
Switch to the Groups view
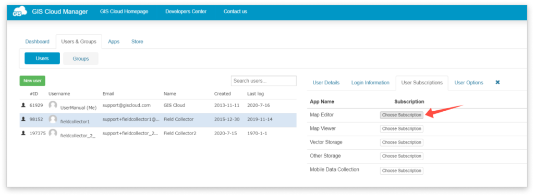(81, 58)
